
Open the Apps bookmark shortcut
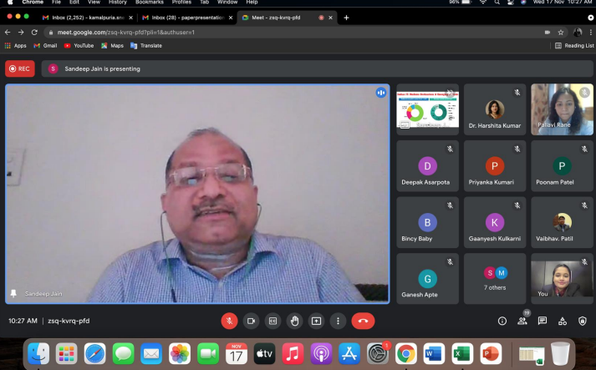tap(16, 46)
